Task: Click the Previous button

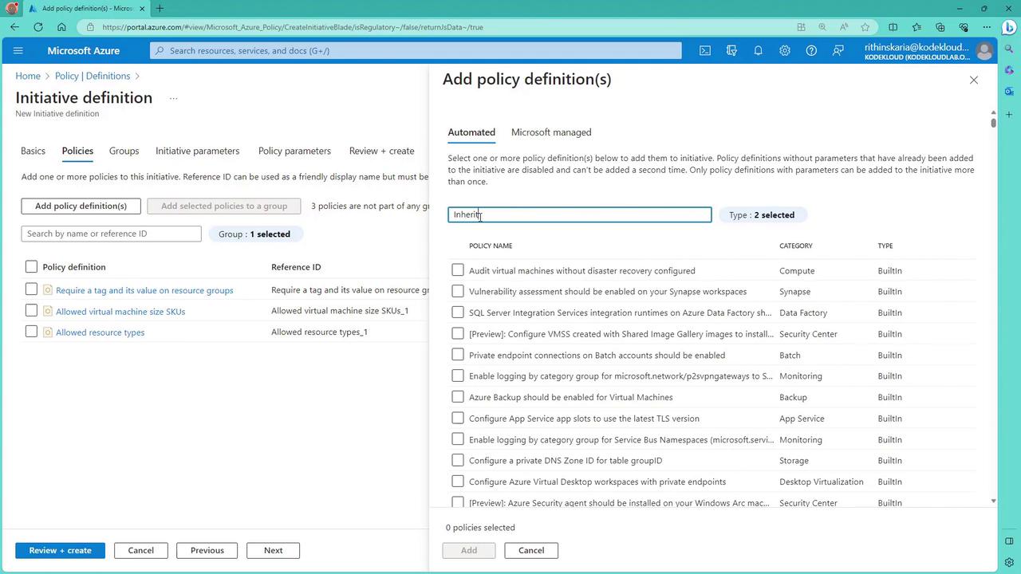Action: pos(207,550)
